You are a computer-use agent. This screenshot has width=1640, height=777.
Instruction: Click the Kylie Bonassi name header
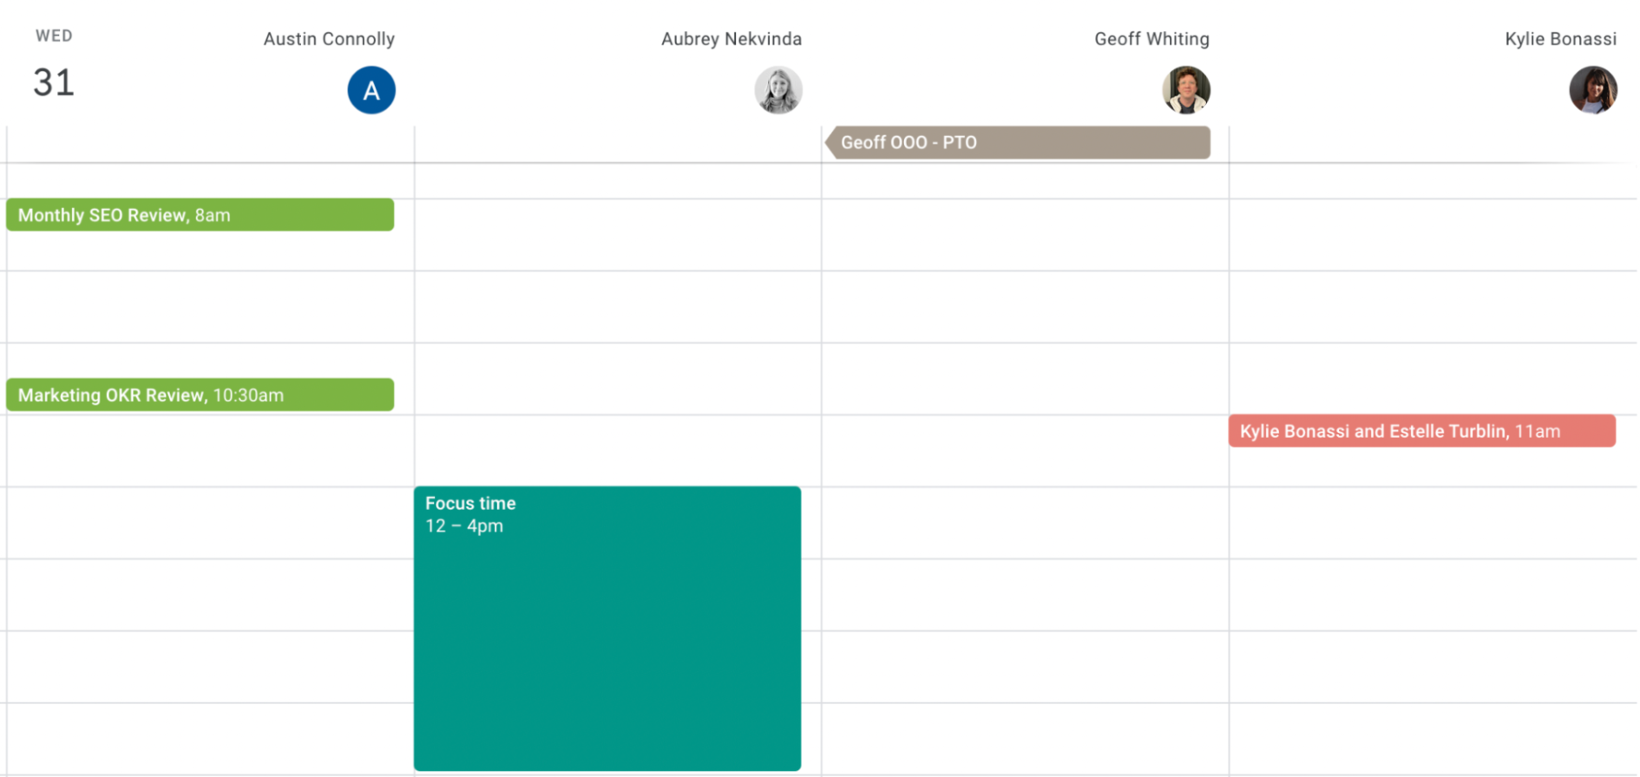click(1559, 39)
